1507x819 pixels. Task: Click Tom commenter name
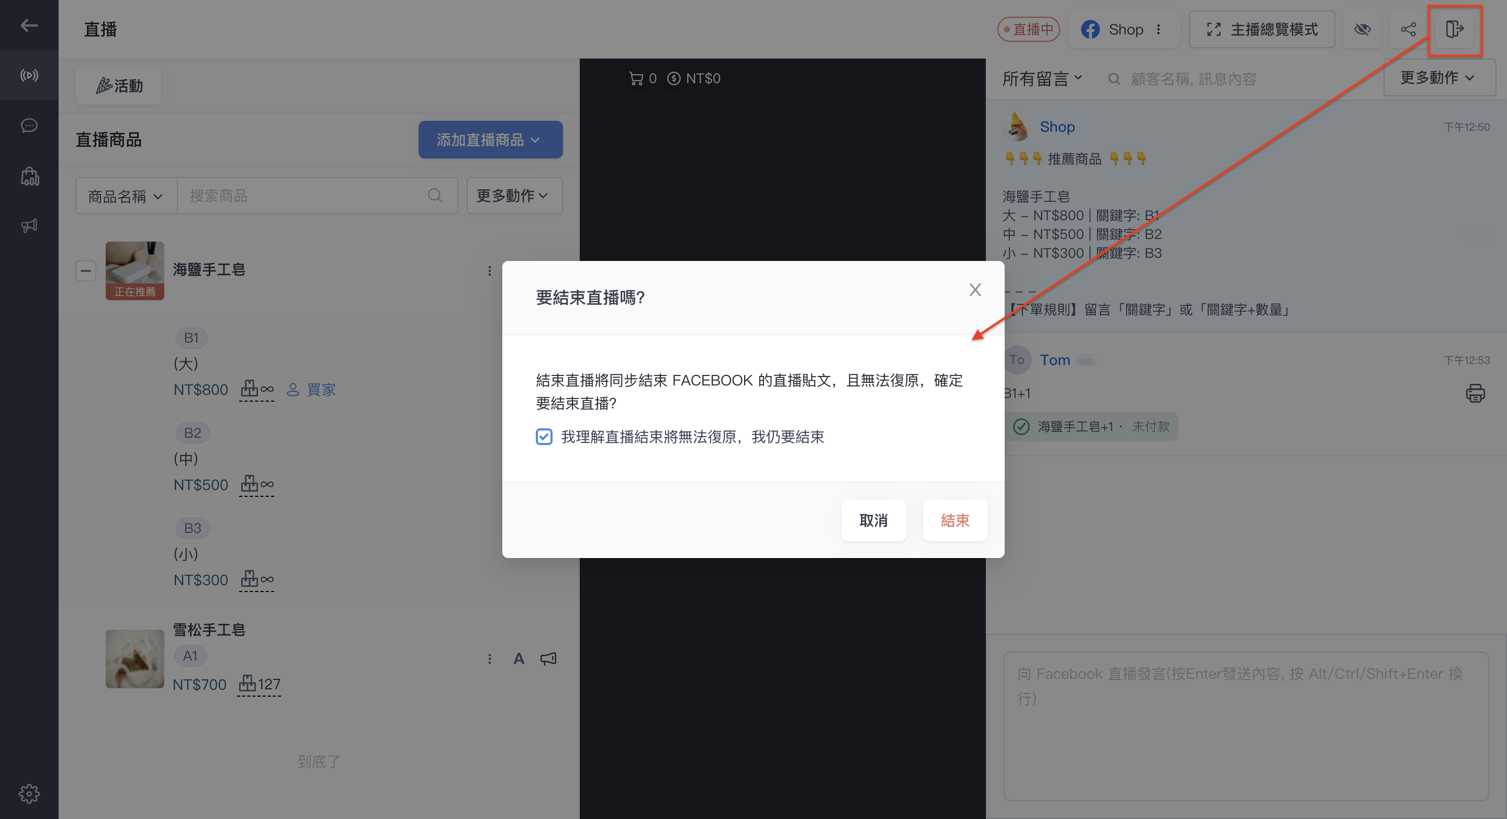pyautogui.click(x=1054, y=359)
